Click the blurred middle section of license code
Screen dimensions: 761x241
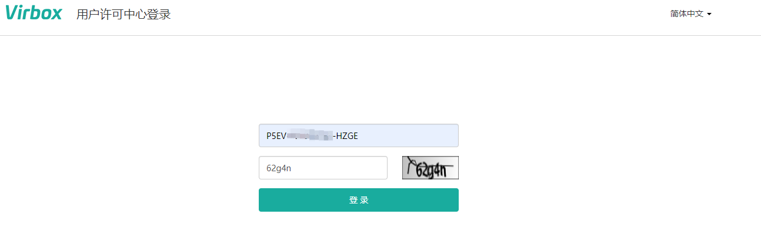pyautogui.click(x=309, y=136)
